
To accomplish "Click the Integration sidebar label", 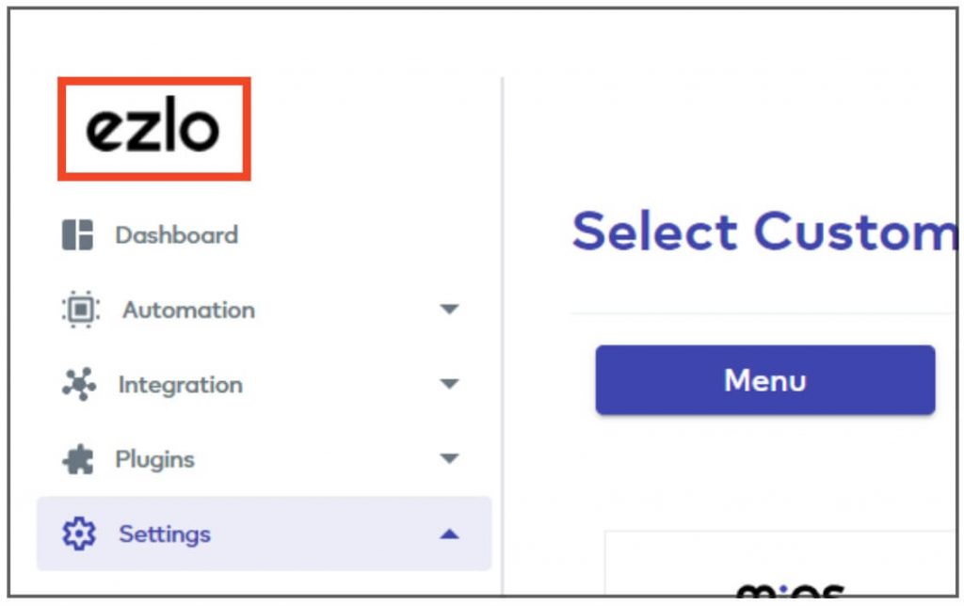I will point(179,384).
